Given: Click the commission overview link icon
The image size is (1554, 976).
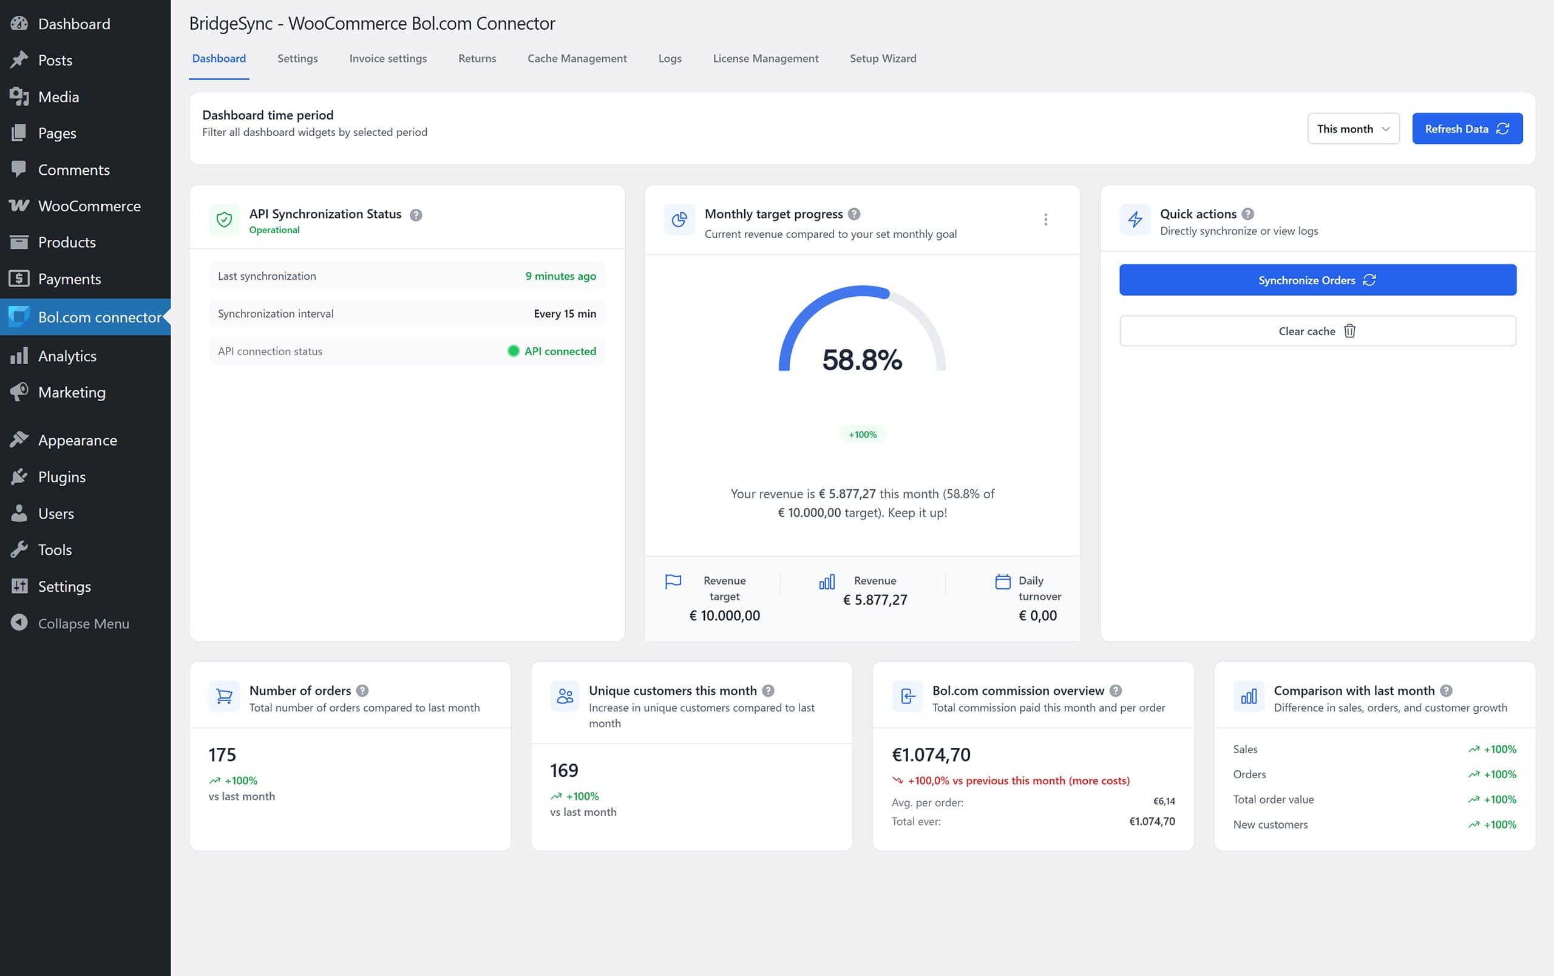Looking at the screenshot, I should (908, 696).
